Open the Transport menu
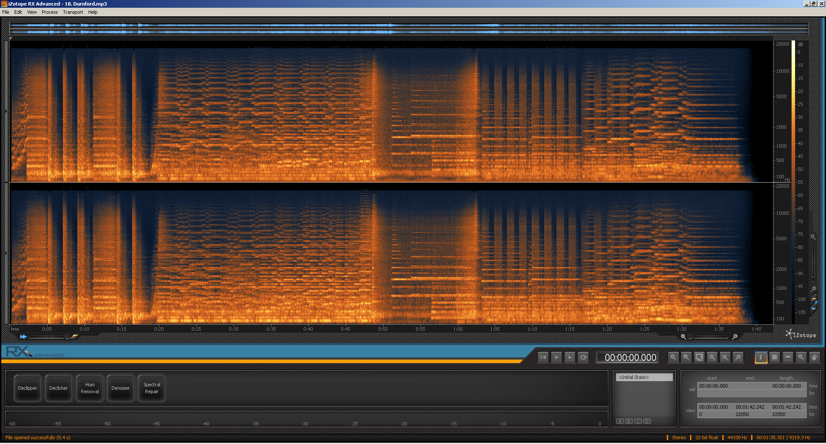The width and height of the screenshot is (826, 444). (73, 12)
